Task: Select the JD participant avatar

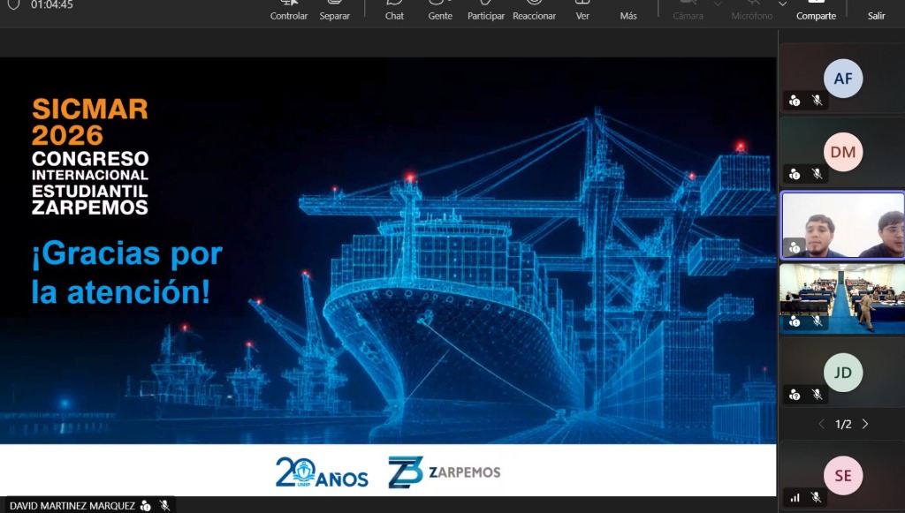Action: click(843, 373)
